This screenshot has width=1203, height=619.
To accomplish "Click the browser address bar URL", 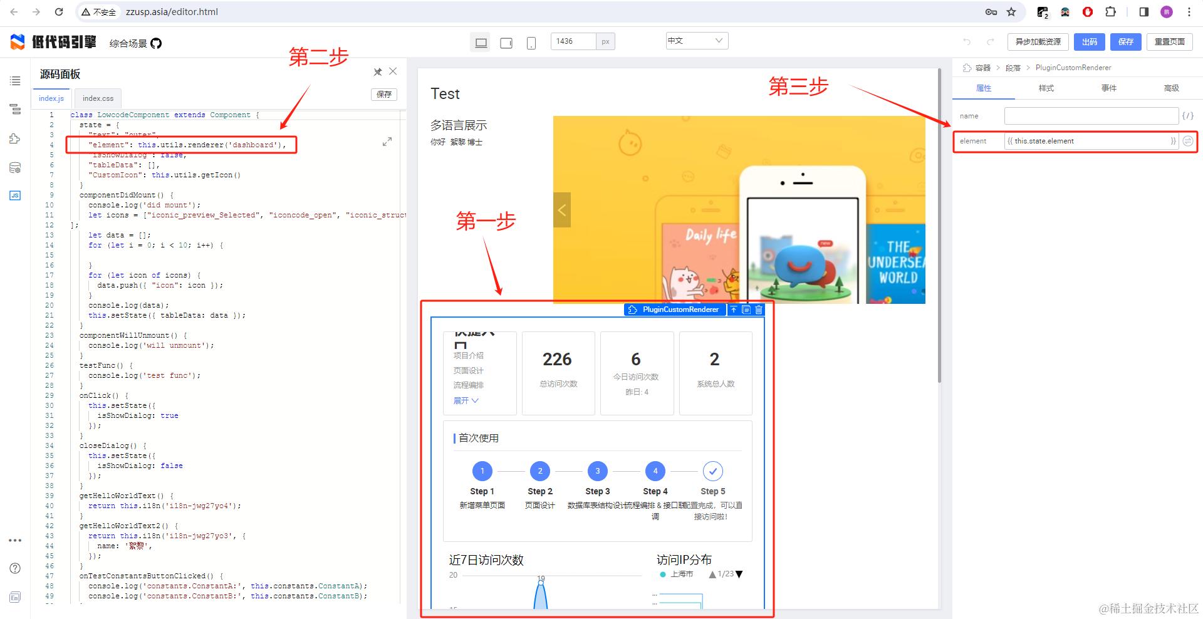I will click(172, 12).
